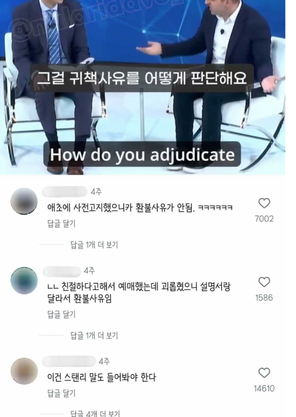Reply to the 스탠리 comment via 답글 달기

pos(61,393)
